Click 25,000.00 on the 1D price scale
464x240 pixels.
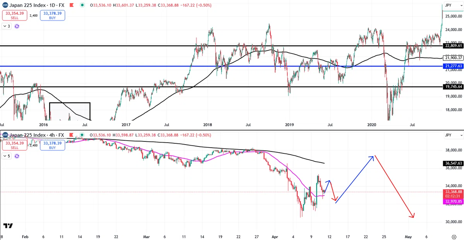[x=454, y=16]
